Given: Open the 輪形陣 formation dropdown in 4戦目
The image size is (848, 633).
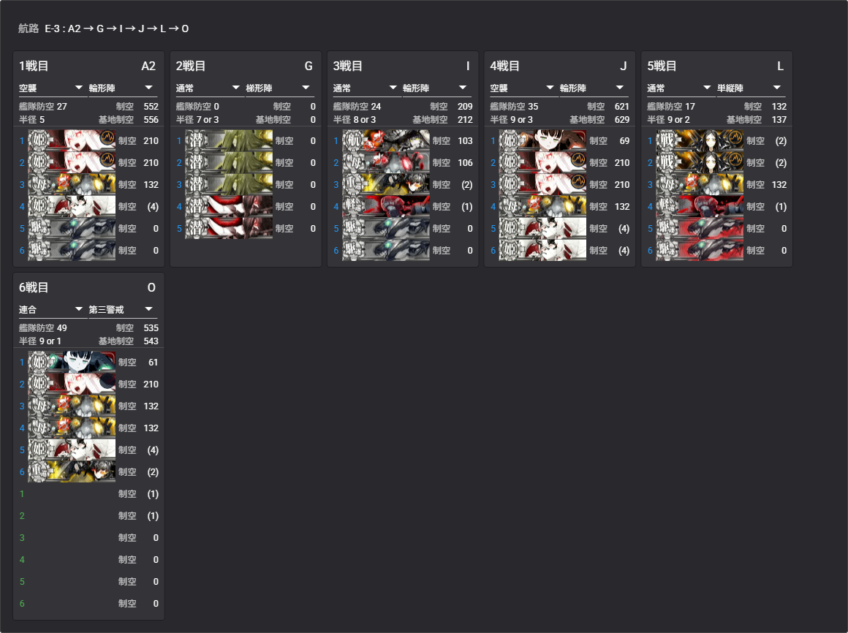Looking at the screenshot, I should [x=594, y=88].
